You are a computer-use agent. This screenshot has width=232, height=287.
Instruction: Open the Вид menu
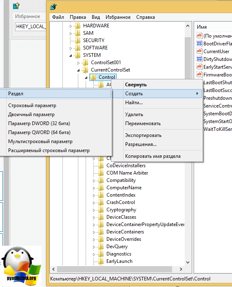point(96,17)
